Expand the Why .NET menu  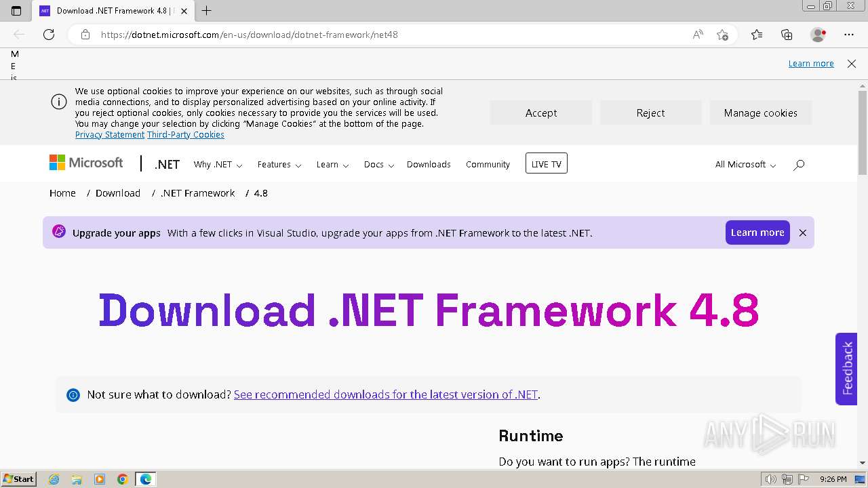click(x=218, y=165)
